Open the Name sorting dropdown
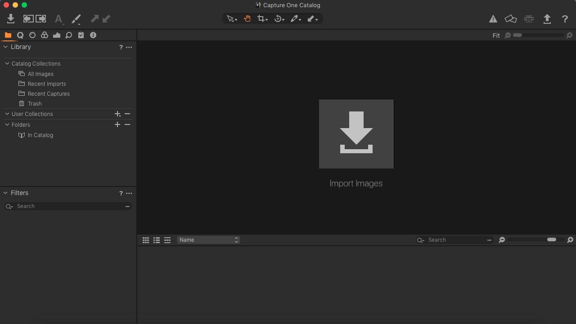The image size is (576, 324). pos(208,240)
